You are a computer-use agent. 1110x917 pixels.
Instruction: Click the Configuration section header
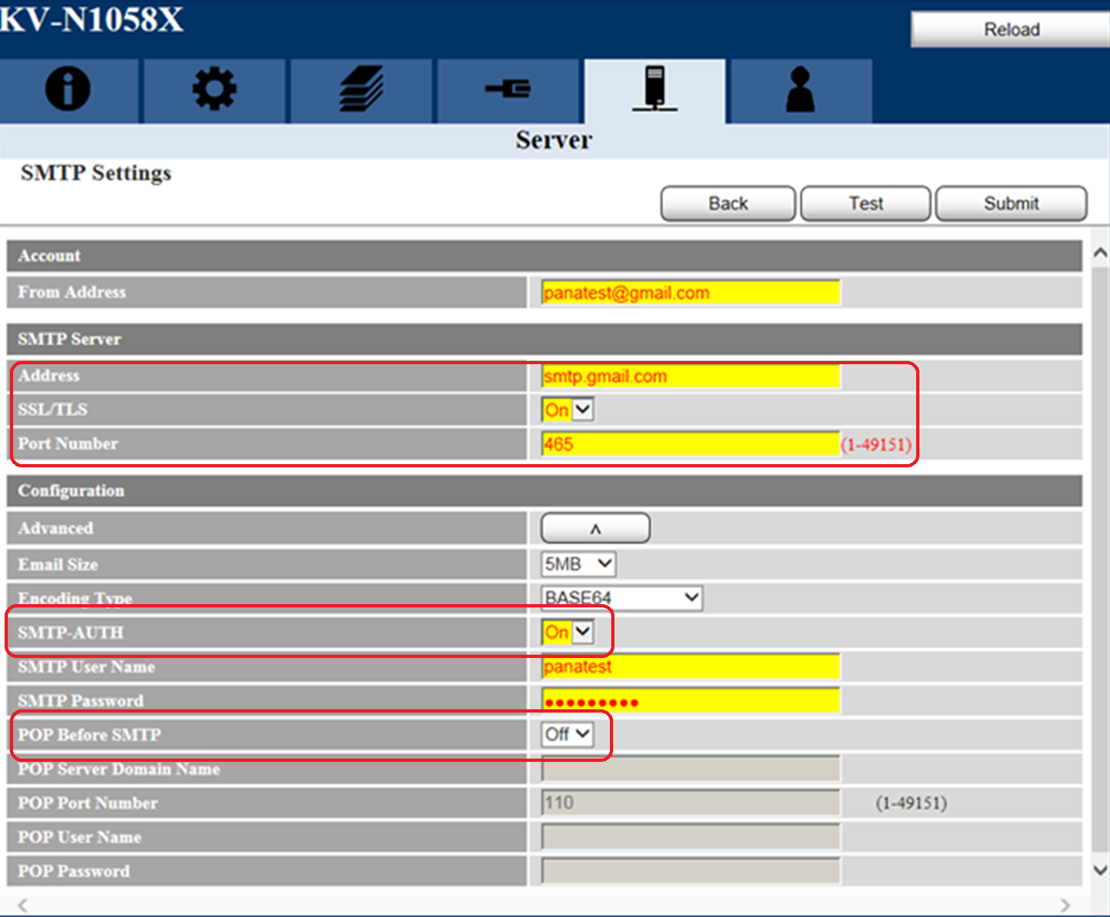544,491
